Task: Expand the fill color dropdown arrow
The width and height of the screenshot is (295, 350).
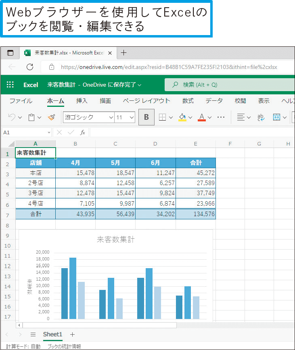Action: (x=190, y=117)
